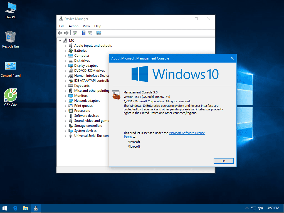Click Scan for hardware changes monitor icon
The width and height of the screenshot is (284, 213).
pyautogui.click(x=99, y=33)
